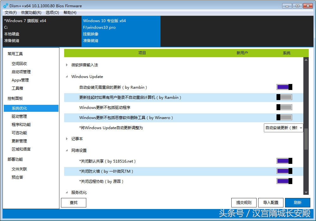Viewport: 316px width, 221px height.
Task: Open 启动项管理 in sidebar
Action: pos(21,72)
